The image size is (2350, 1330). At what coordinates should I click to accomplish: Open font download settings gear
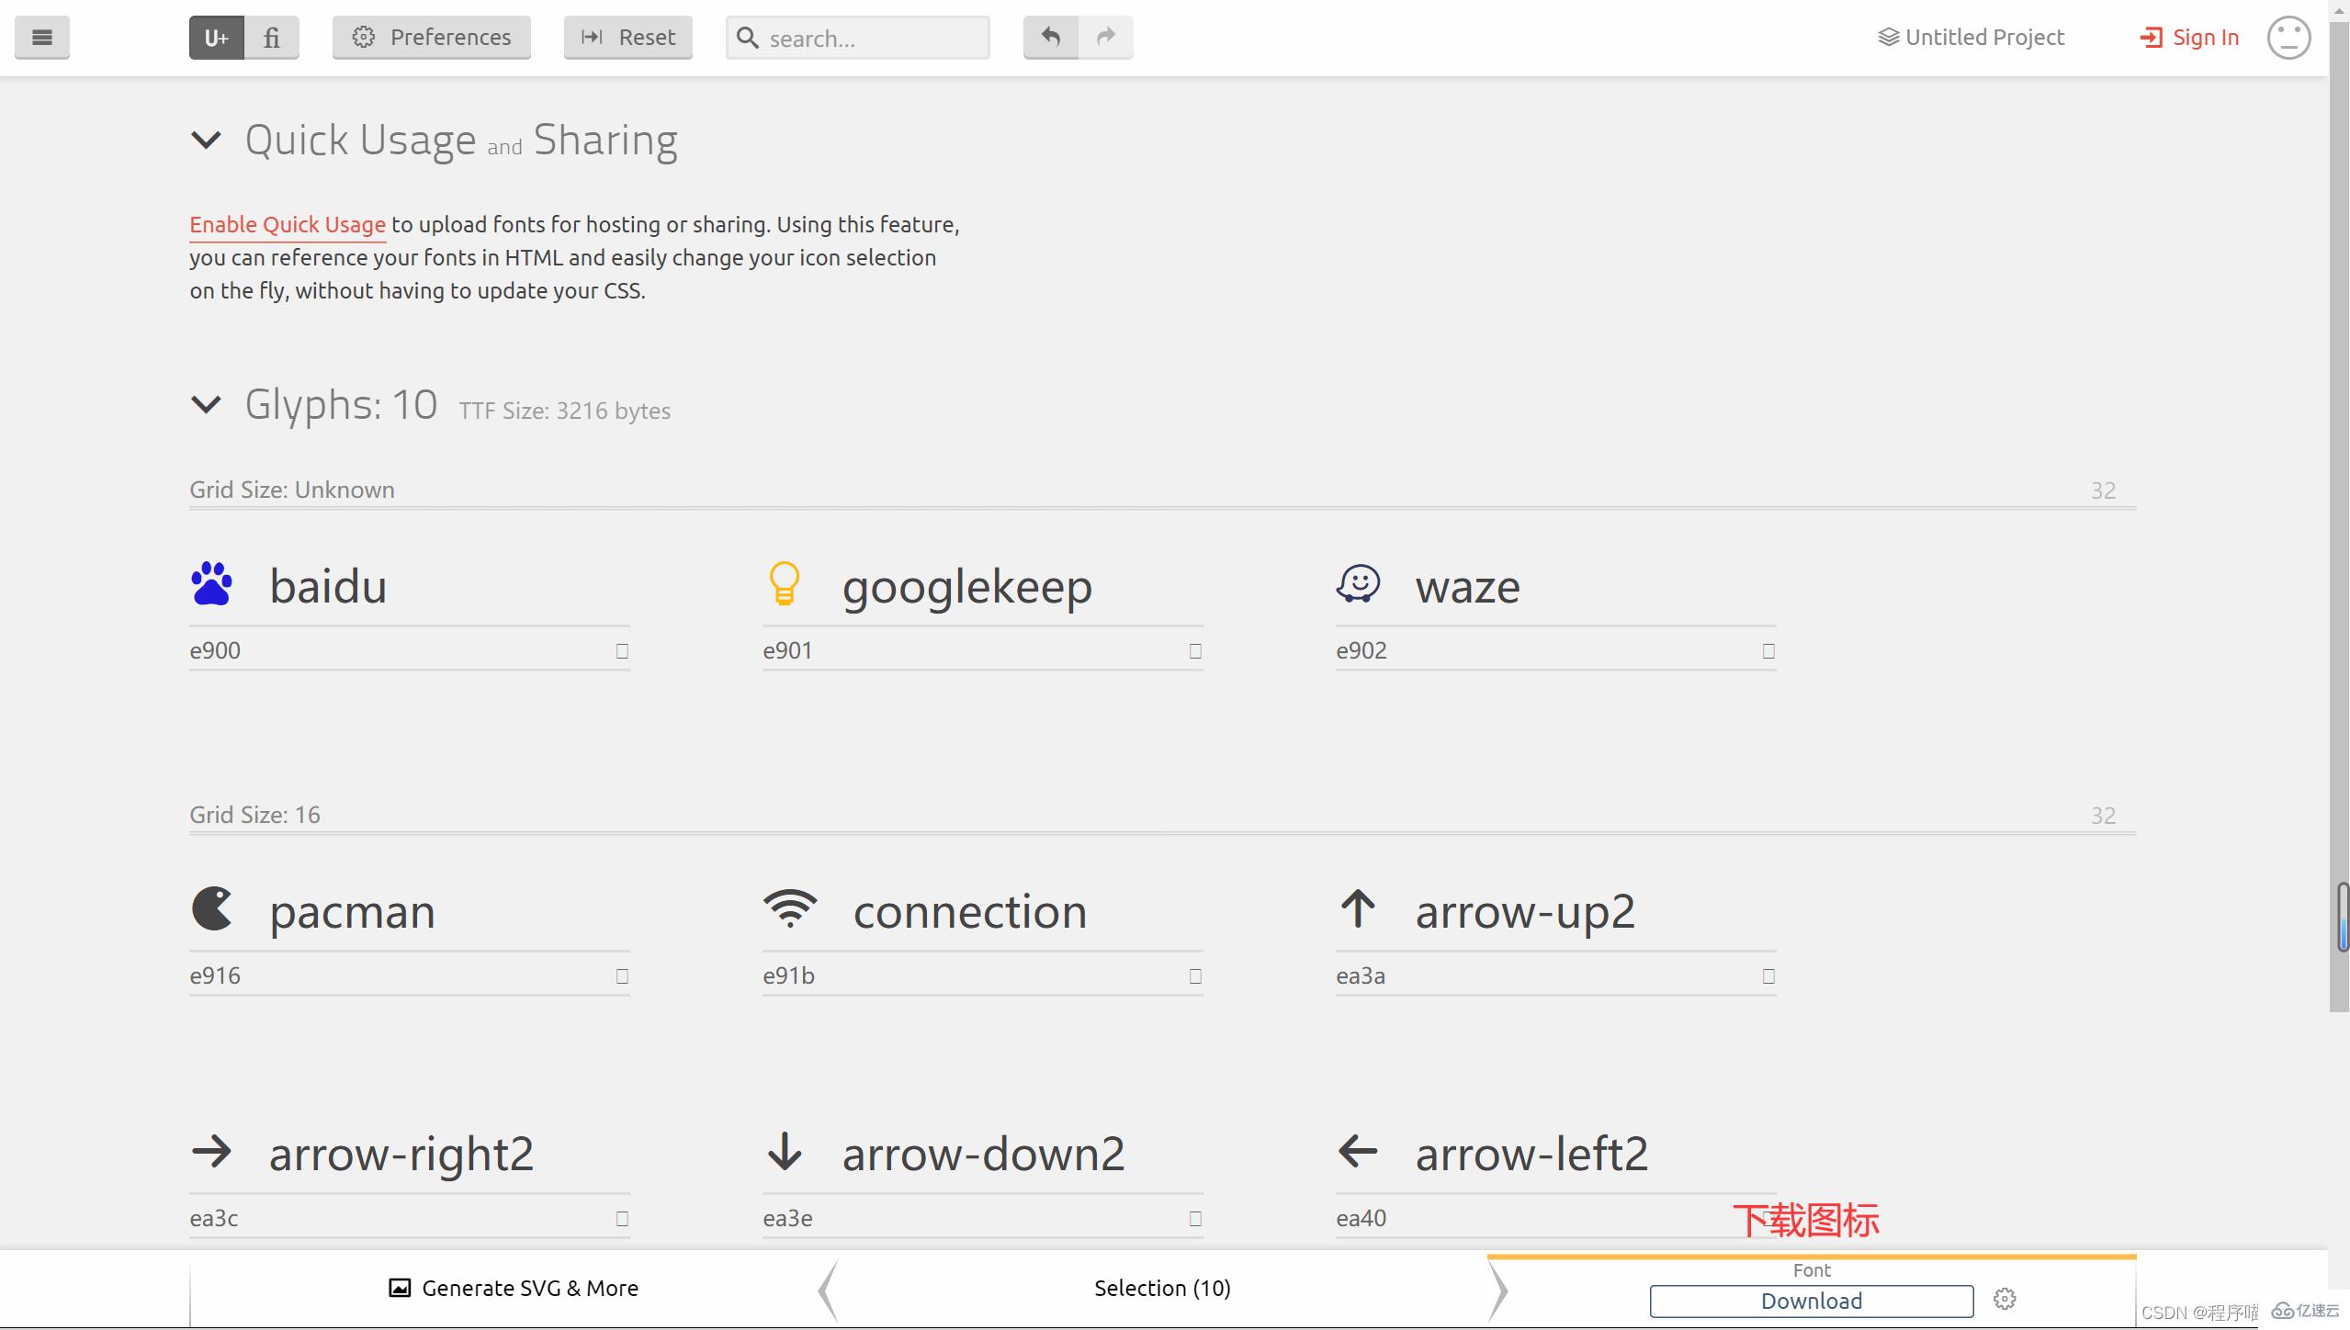pyautogui.click(x=2005, y=1299)
